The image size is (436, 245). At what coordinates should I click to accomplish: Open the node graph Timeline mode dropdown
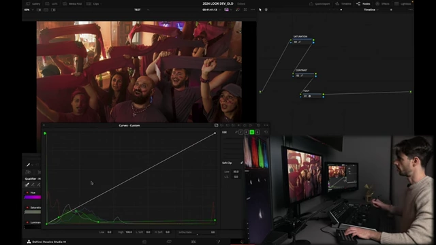[371, 10]
